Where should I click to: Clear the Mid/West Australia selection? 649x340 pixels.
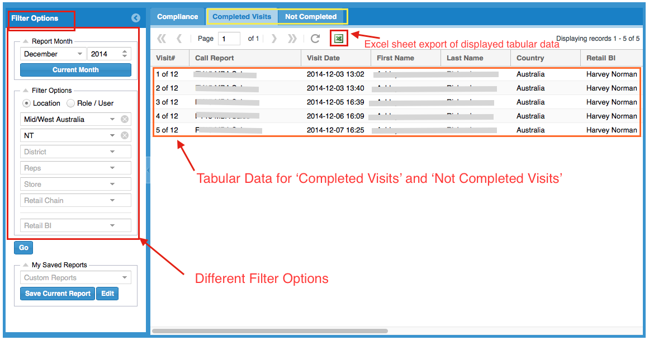[x=125, y=119]
